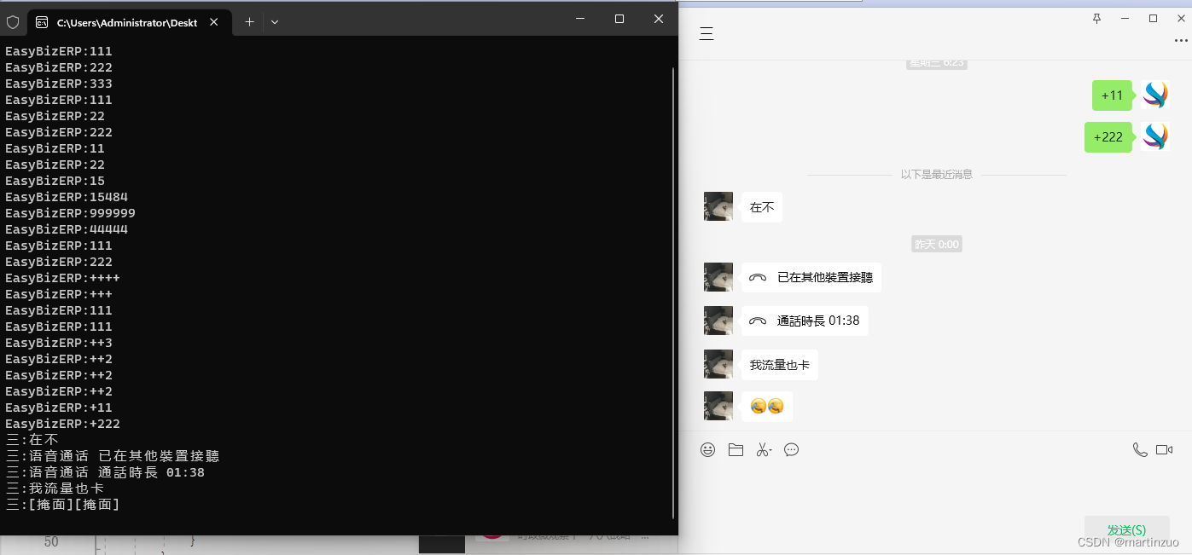Start a video call with the camera icon

[x=1164, y=449]
